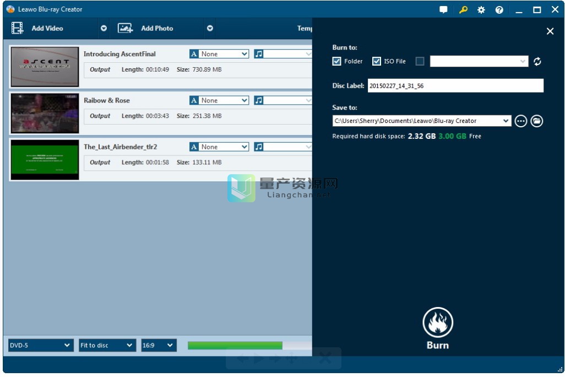Click the 133.11 MB size value
The image size is (565, 377).
[207, 163]
